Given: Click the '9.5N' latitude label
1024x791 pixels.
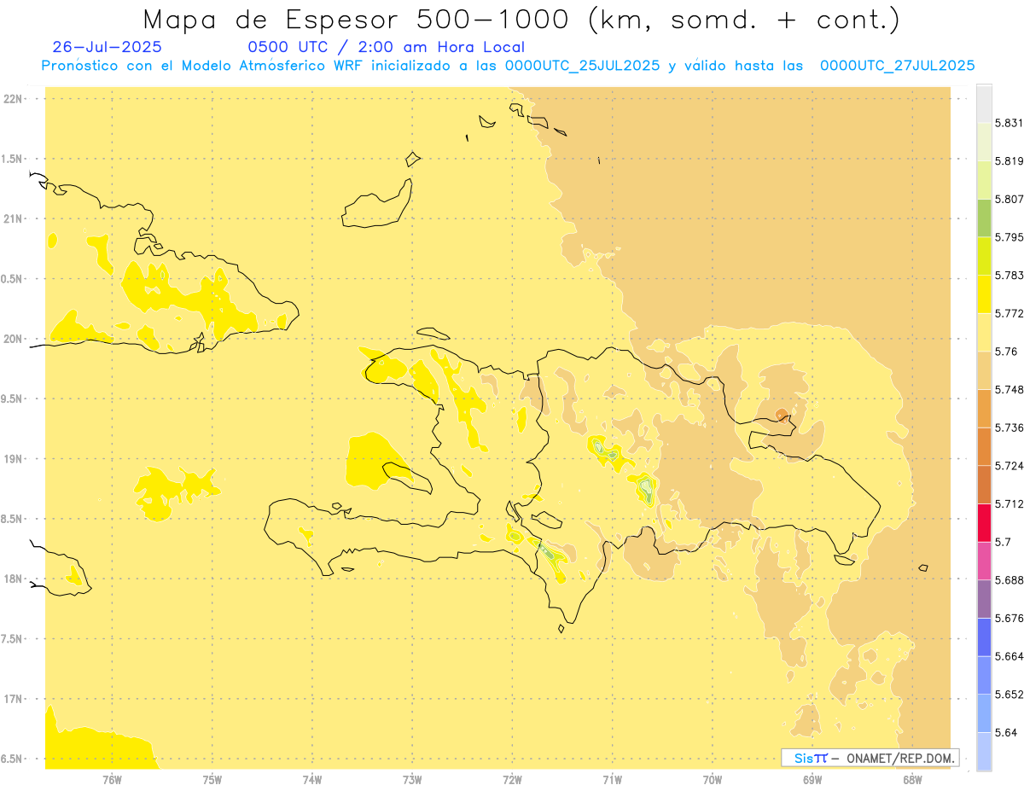Looking at the screenshot, I should pyautogui.click(x=13, y=399).
